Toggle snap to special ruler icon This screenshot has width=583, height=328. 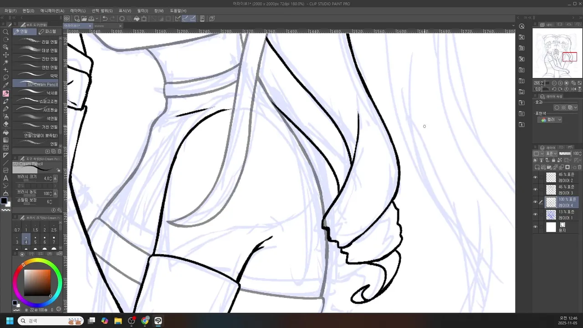[x=185, y=18]
